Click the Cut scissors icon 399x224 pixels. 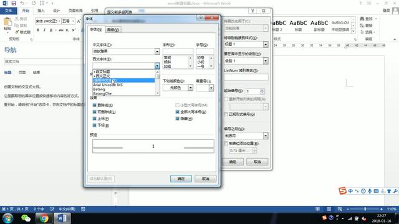point(17,19)
